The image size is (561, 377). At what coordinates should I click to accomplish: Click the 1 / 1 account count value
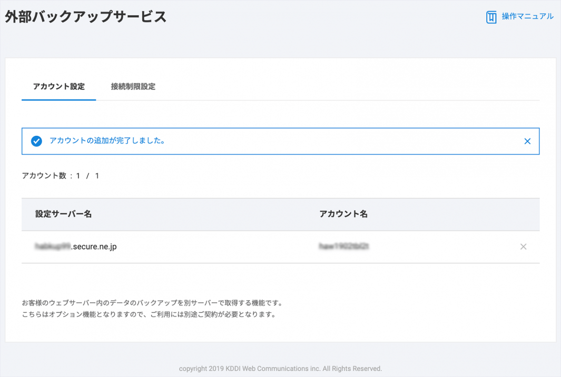(x=87, y=176)
